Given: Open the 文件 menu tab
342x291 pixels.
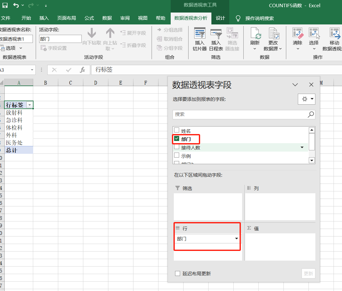Looking at the screenshot, I should pos(6,18).
